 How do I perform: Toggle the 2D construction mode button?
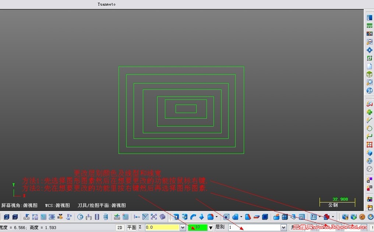[x=120, y=228]
